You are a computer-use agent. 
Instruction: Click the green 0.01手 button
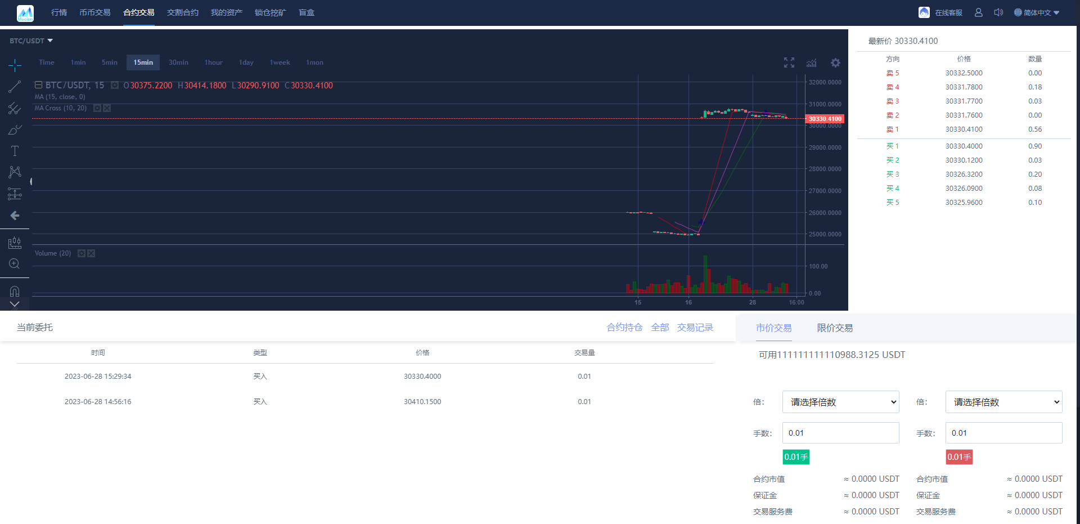(x=796, y=457)
